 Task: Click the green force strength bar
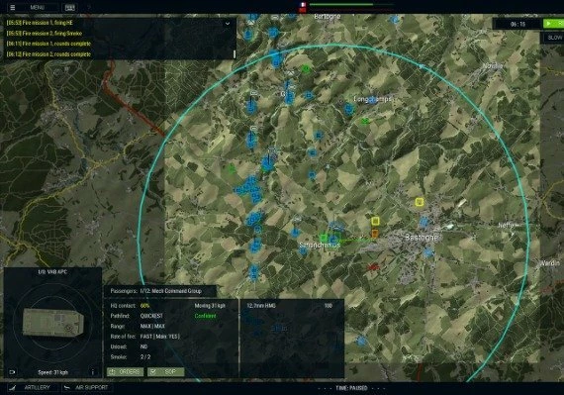tap(341, 4)
